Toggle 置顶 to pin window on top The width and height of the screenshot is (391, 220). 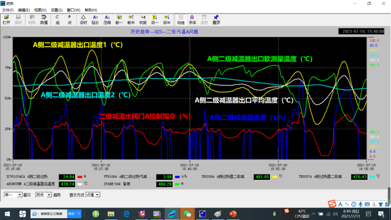point(216,20)
